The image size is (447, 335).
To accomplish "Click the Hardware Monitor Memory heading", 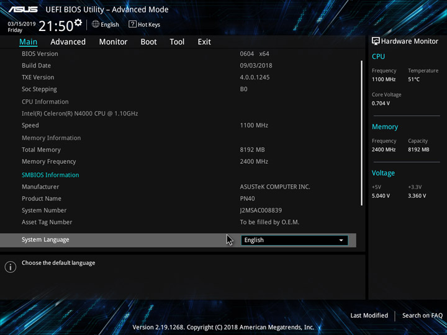I will click(385, 127).
